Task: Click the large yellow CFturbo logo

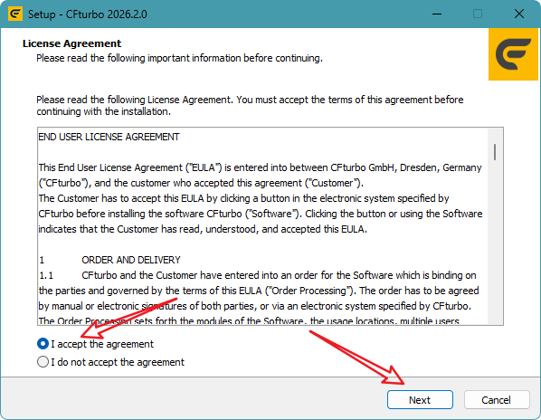Action: pyautogui.click(x=513, y=54)
